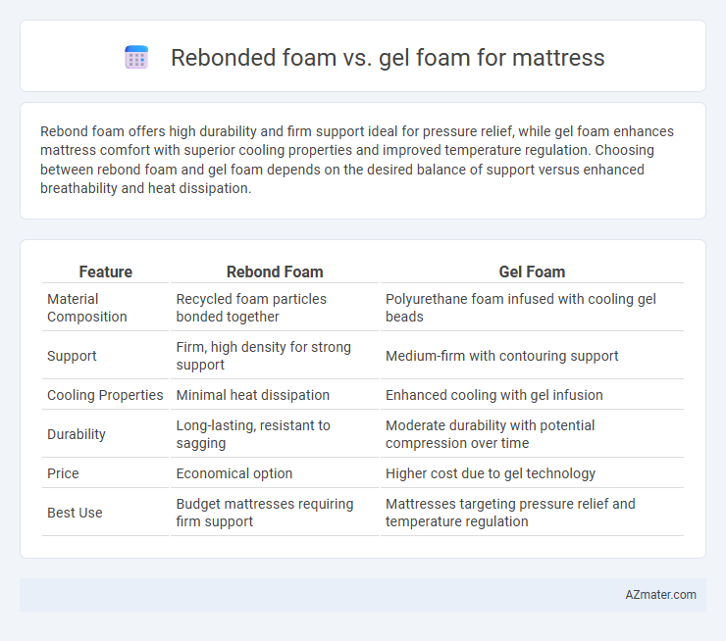Select the 'Gel Foam' column header
This screenshot has width=726, height=641.
click(x=532, y=271)
